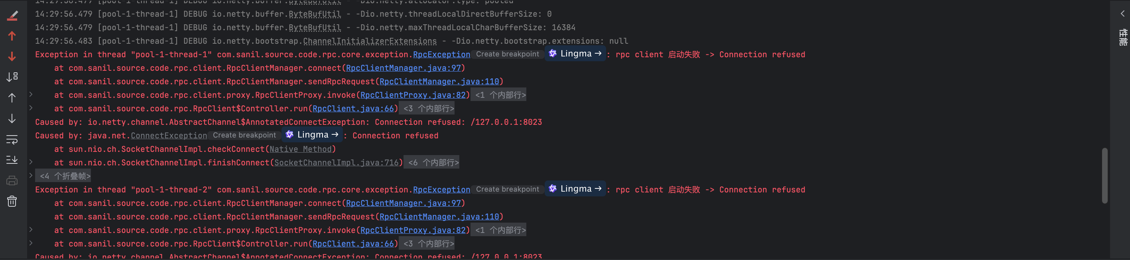Image resolution: width=1130 pixels, height=260 pixels.
Task: Click the console vertical scrollbar thumb
Action: click(1104, 175)
